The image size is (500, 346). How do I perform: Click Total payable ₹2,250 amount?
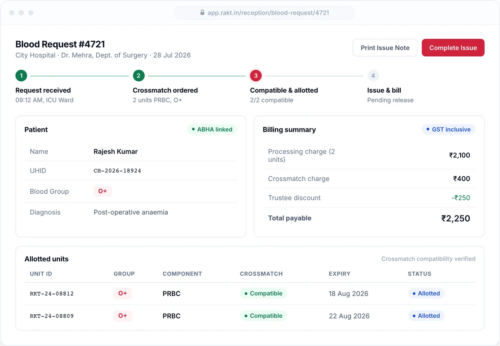tap(456, 218)
